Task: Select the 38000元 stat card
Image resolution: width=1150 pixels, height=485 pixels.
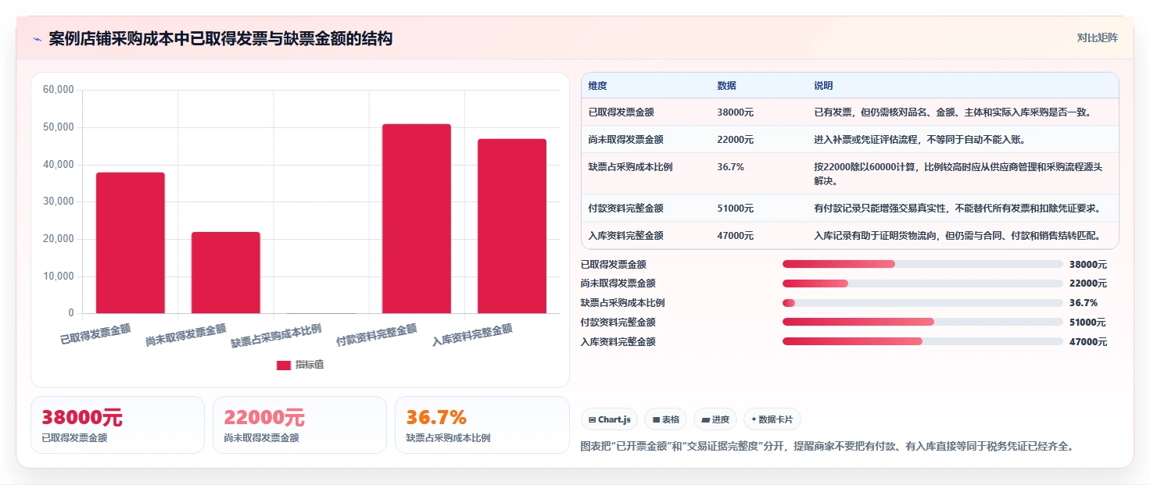Action: 117,425
